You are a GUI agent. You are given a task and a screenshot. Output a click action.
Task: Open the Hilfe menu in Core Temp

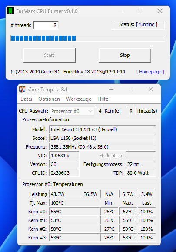tap(103, 99)
